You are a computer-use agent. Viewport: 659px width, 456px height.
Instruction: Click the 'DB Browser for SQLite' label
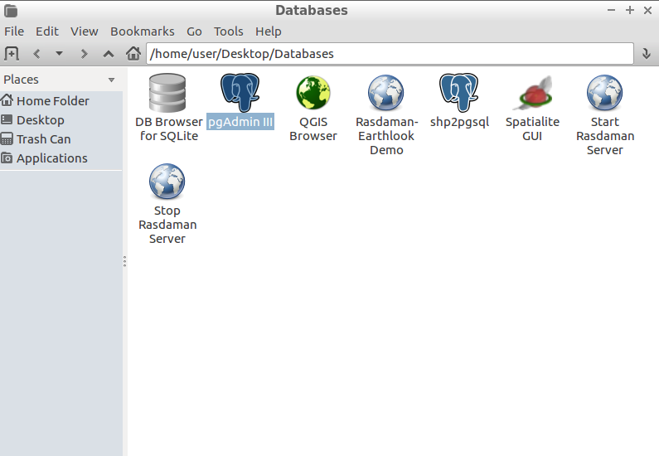click(x=169, y=129)
